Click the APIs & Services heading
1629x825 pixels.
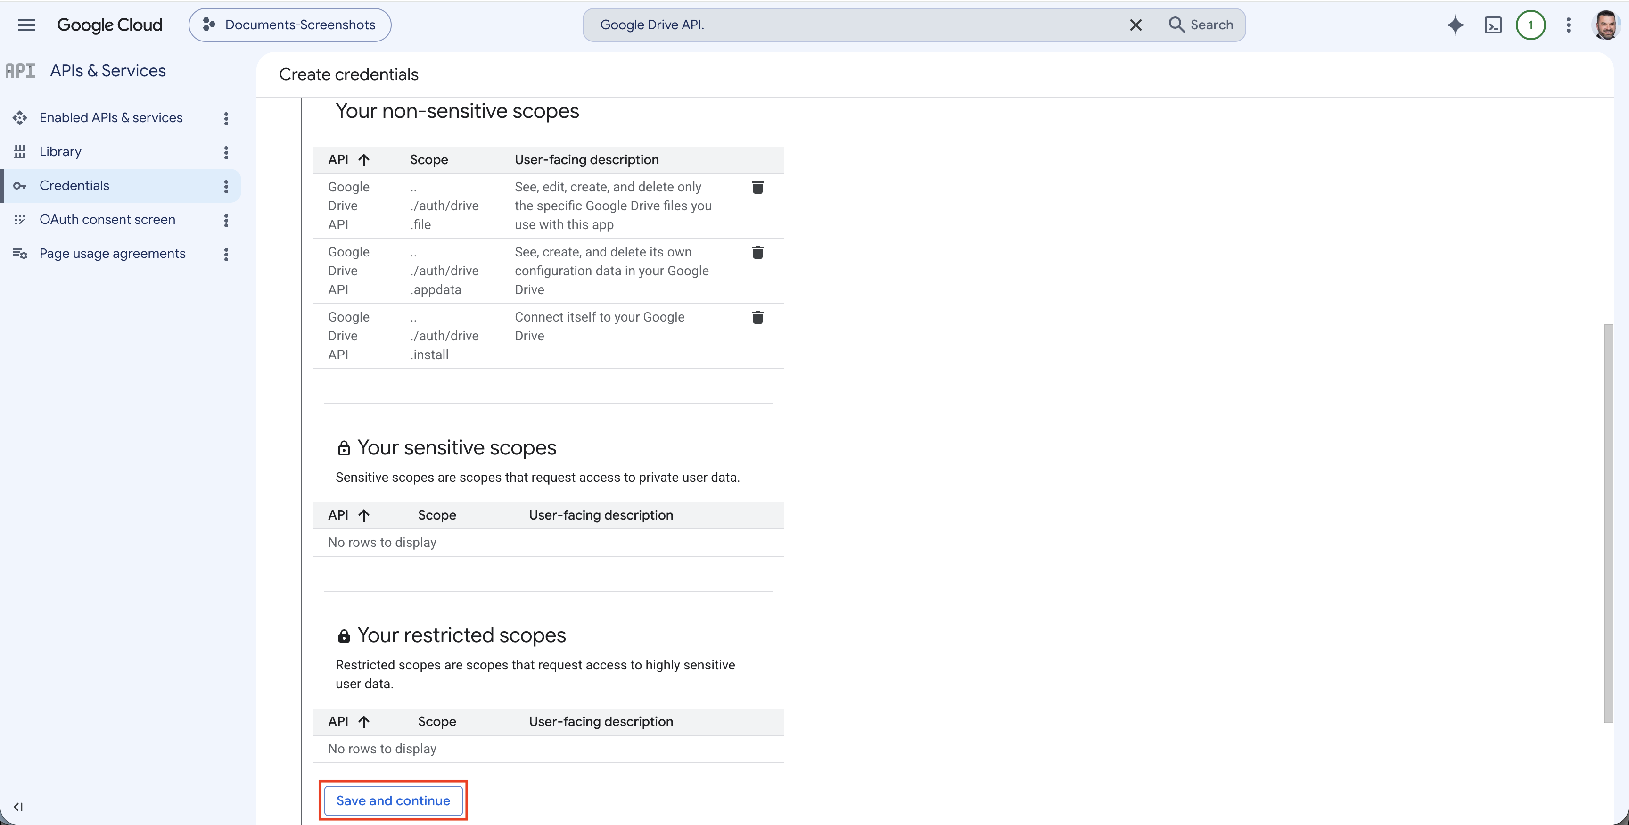tap(107, 70)
